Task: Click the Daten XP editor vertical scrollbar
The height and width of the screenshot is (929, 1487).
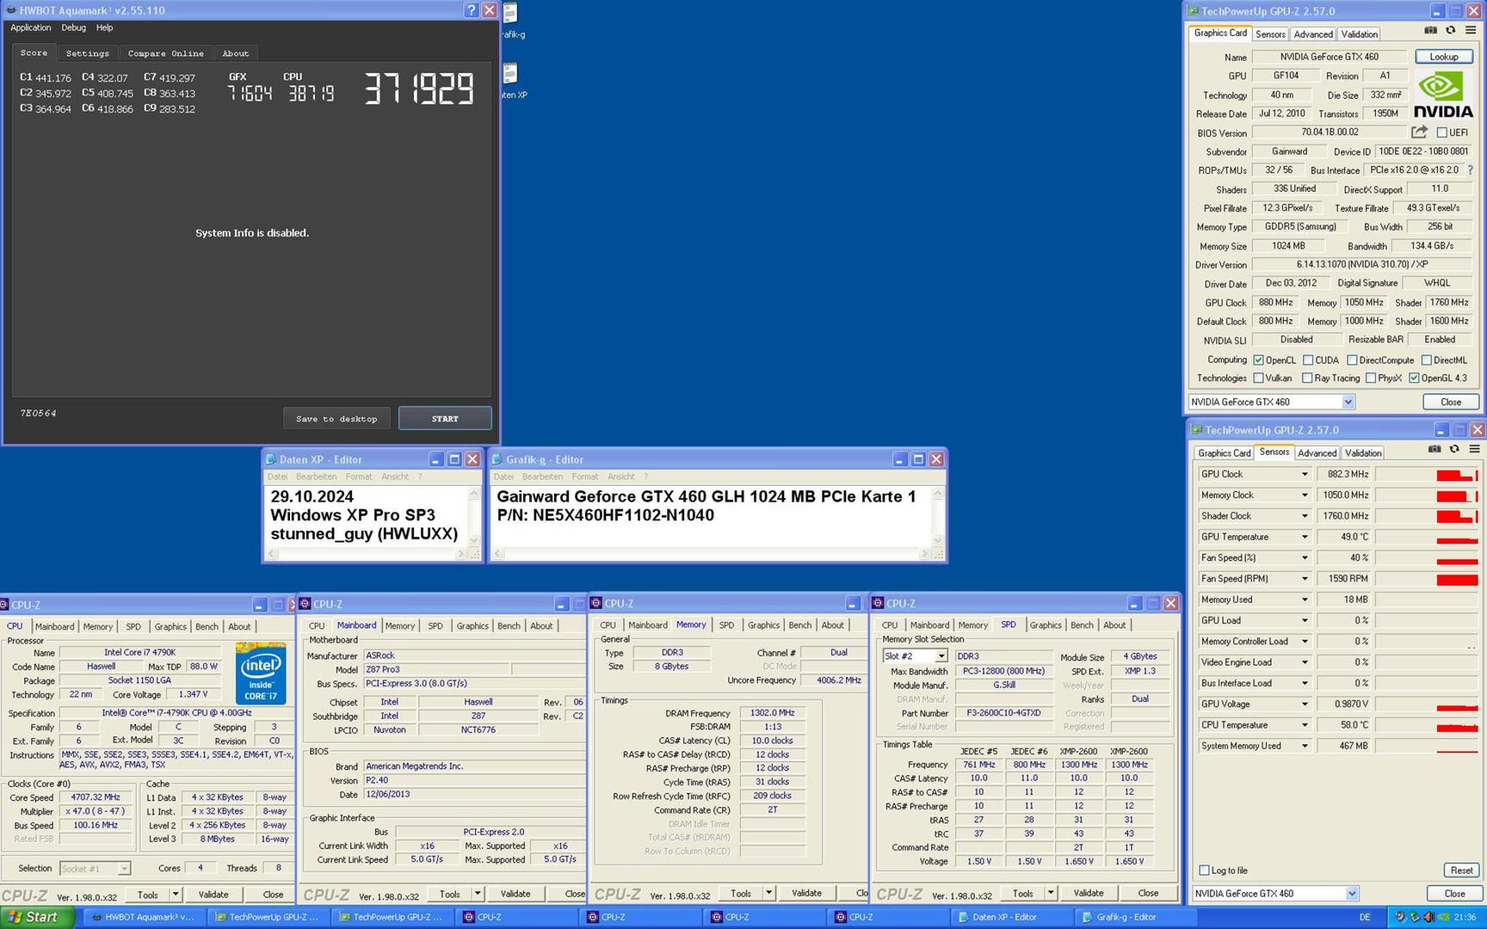Action: 473,517
